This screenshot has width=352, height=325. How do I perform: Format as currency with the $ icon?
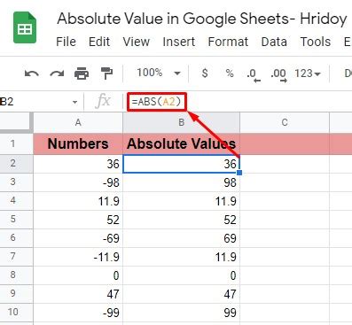[x=205, y=73]
